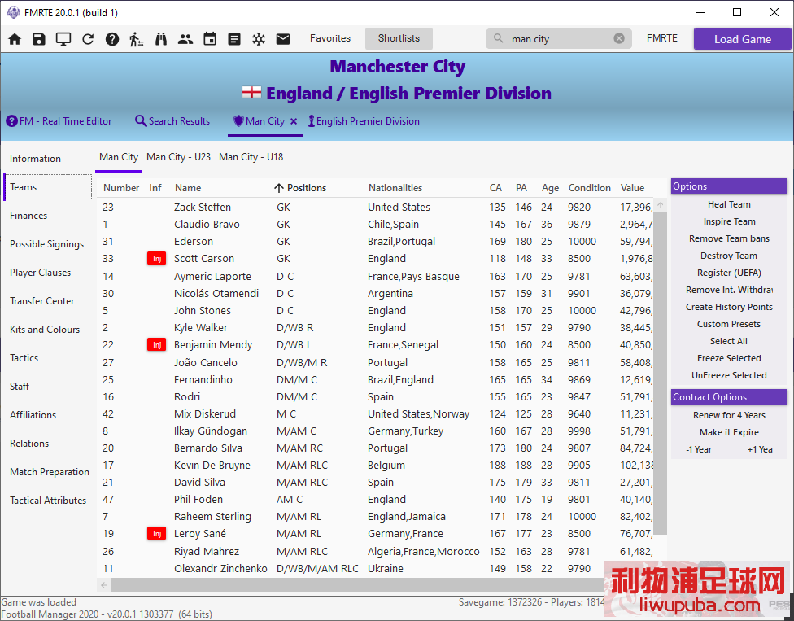Open Transfer Center in sidebar
The height and width of the screenshot is (621, 794).
(42, 301)
